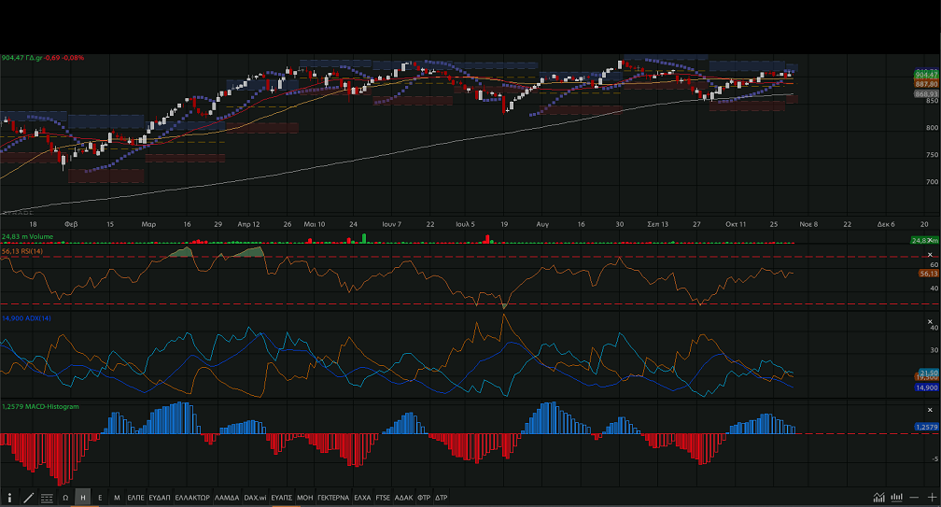Open the ΕΛΠΕ symbol tab
The height and width of the screenshot is (507, 941).
(135, 498)
